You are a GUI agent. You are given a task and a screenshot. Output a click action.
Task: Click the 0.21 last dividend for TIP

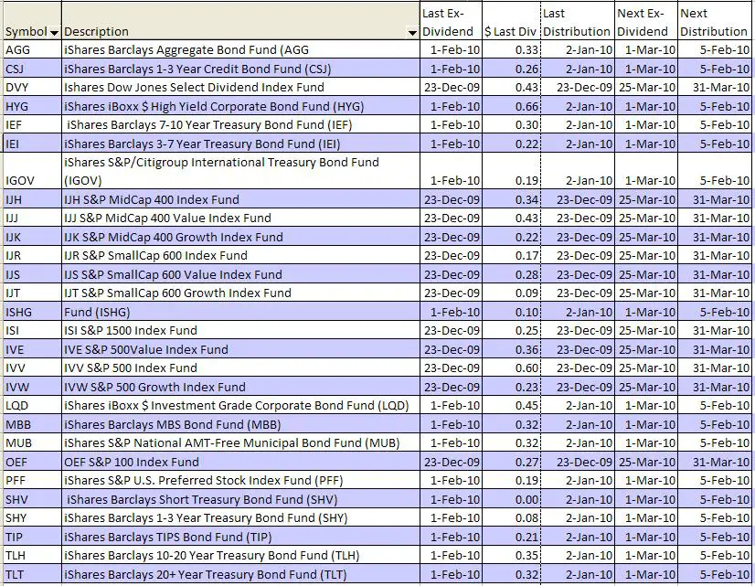point(511,537)
